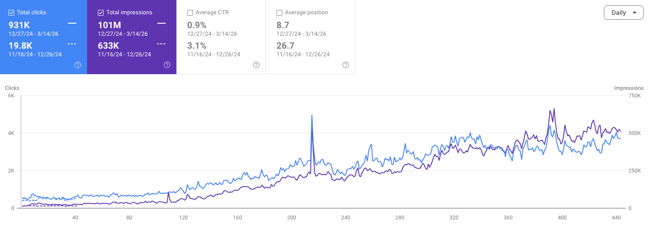This screenshot has height=231, width=649.
Task: Open help for Total clicks metric
Action: [x=78, y=65]
